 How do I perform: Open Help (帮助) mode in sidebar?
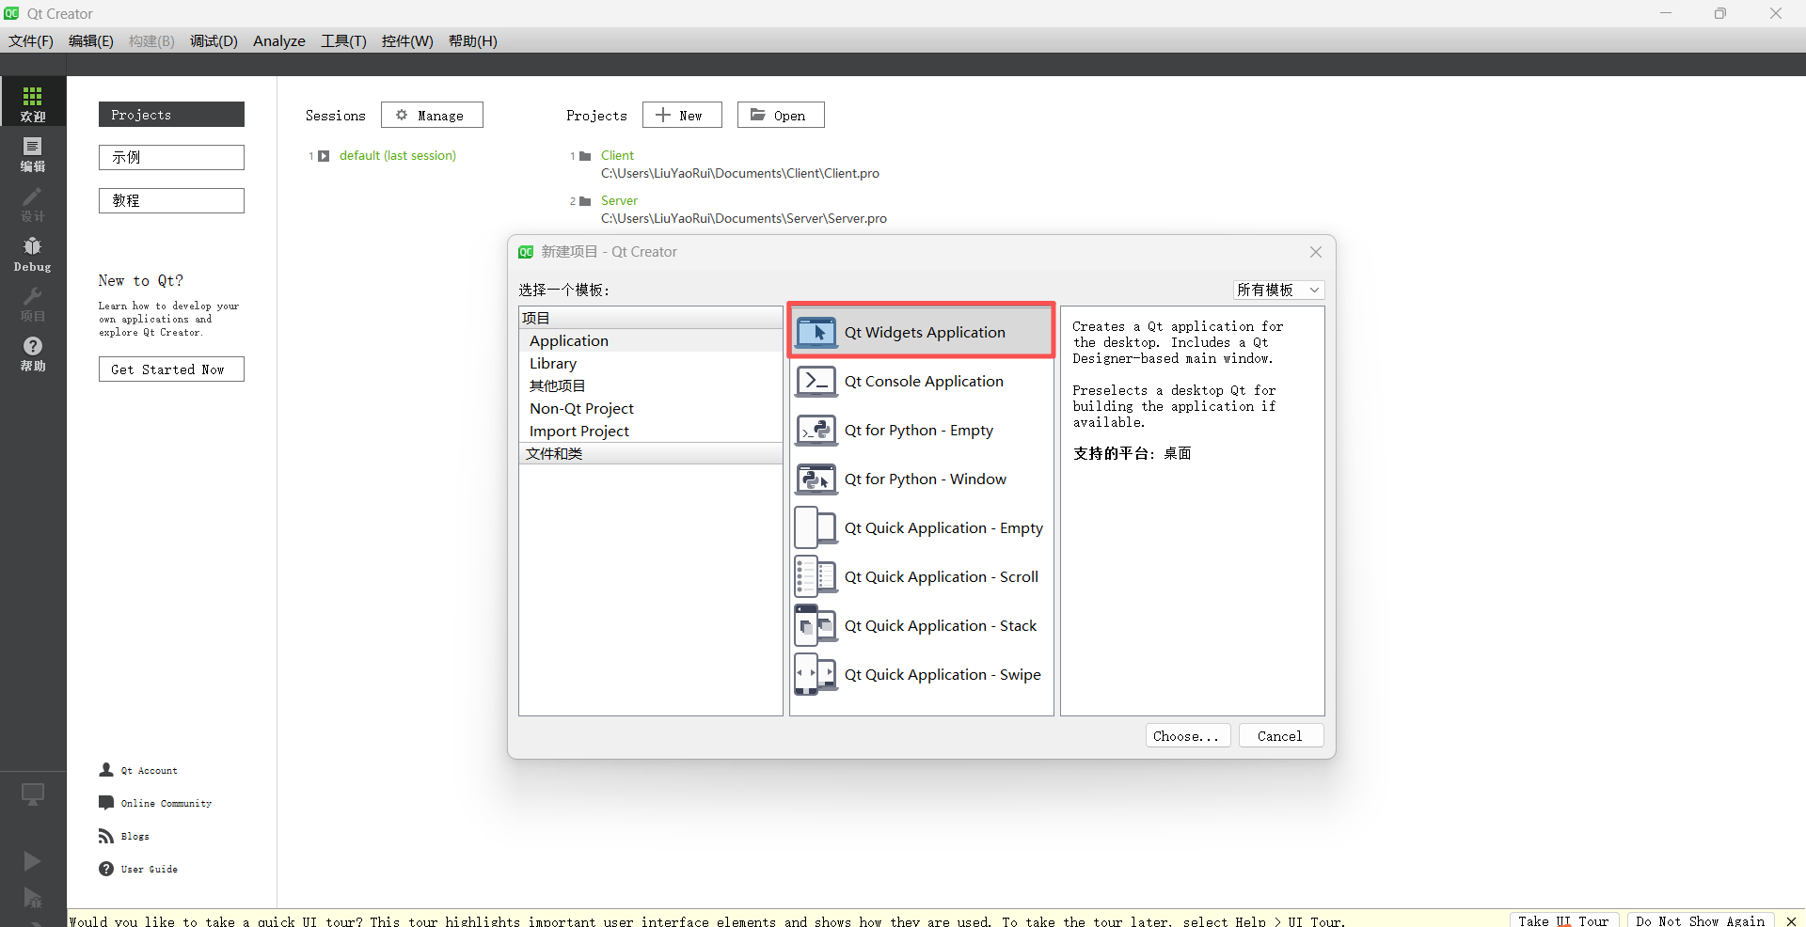(33, 353)
